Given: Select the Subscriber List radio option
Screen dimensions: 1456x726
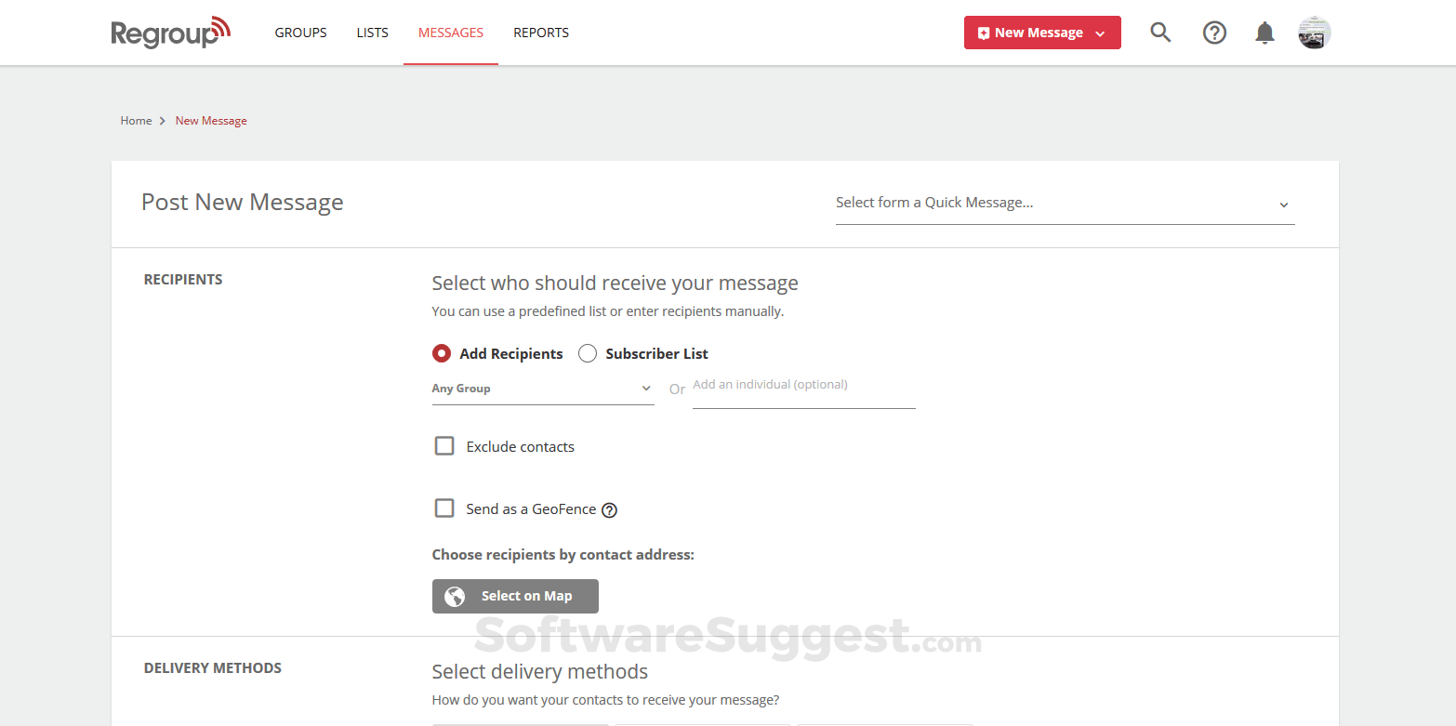Looking at the screenshot, I should (588, 353).
